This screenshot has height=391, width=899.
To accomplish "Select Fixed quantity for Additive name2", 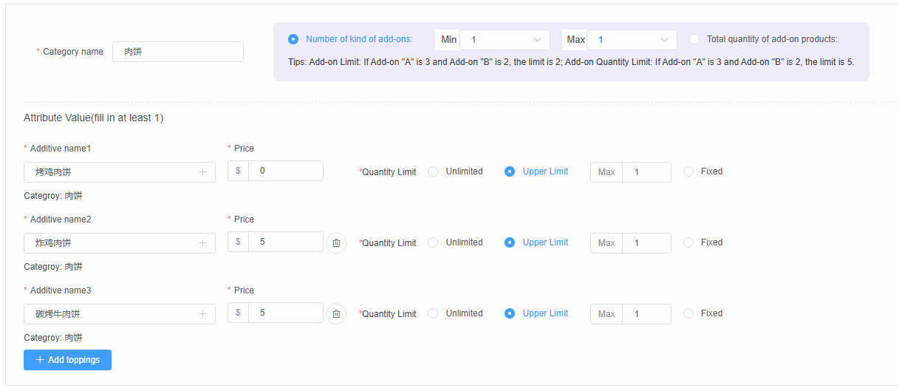I will 688,242.
